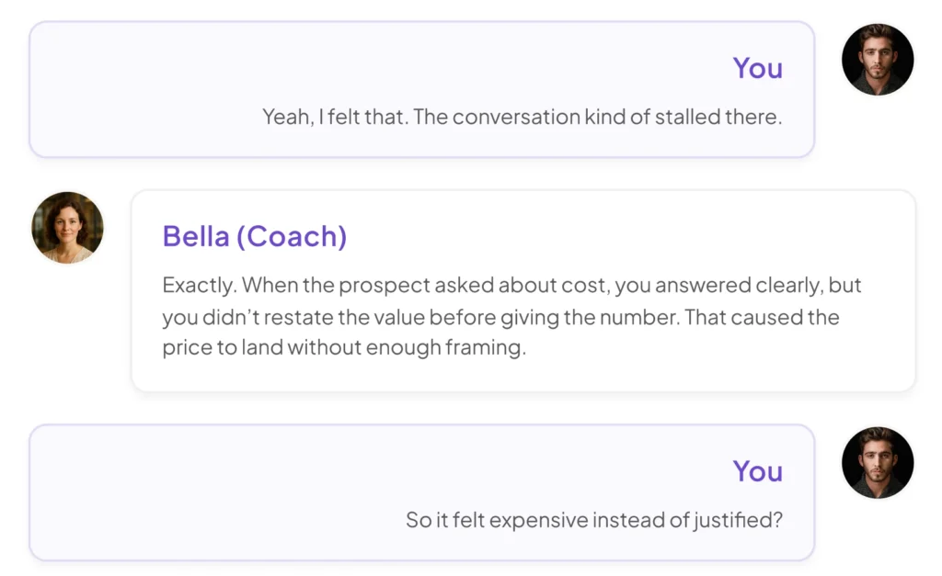942x576 pixels.
Task: Click the "You" label above "So it felt expensive"
Action: click(x=757, y=471)
